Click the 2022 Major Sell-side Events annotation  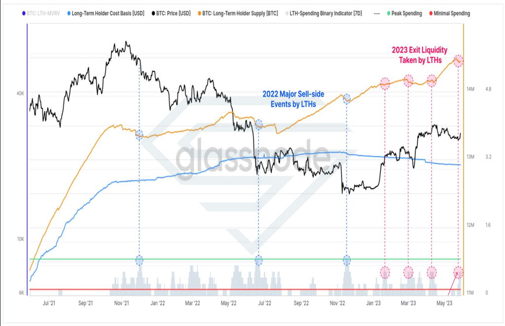(x=293, y=99)
